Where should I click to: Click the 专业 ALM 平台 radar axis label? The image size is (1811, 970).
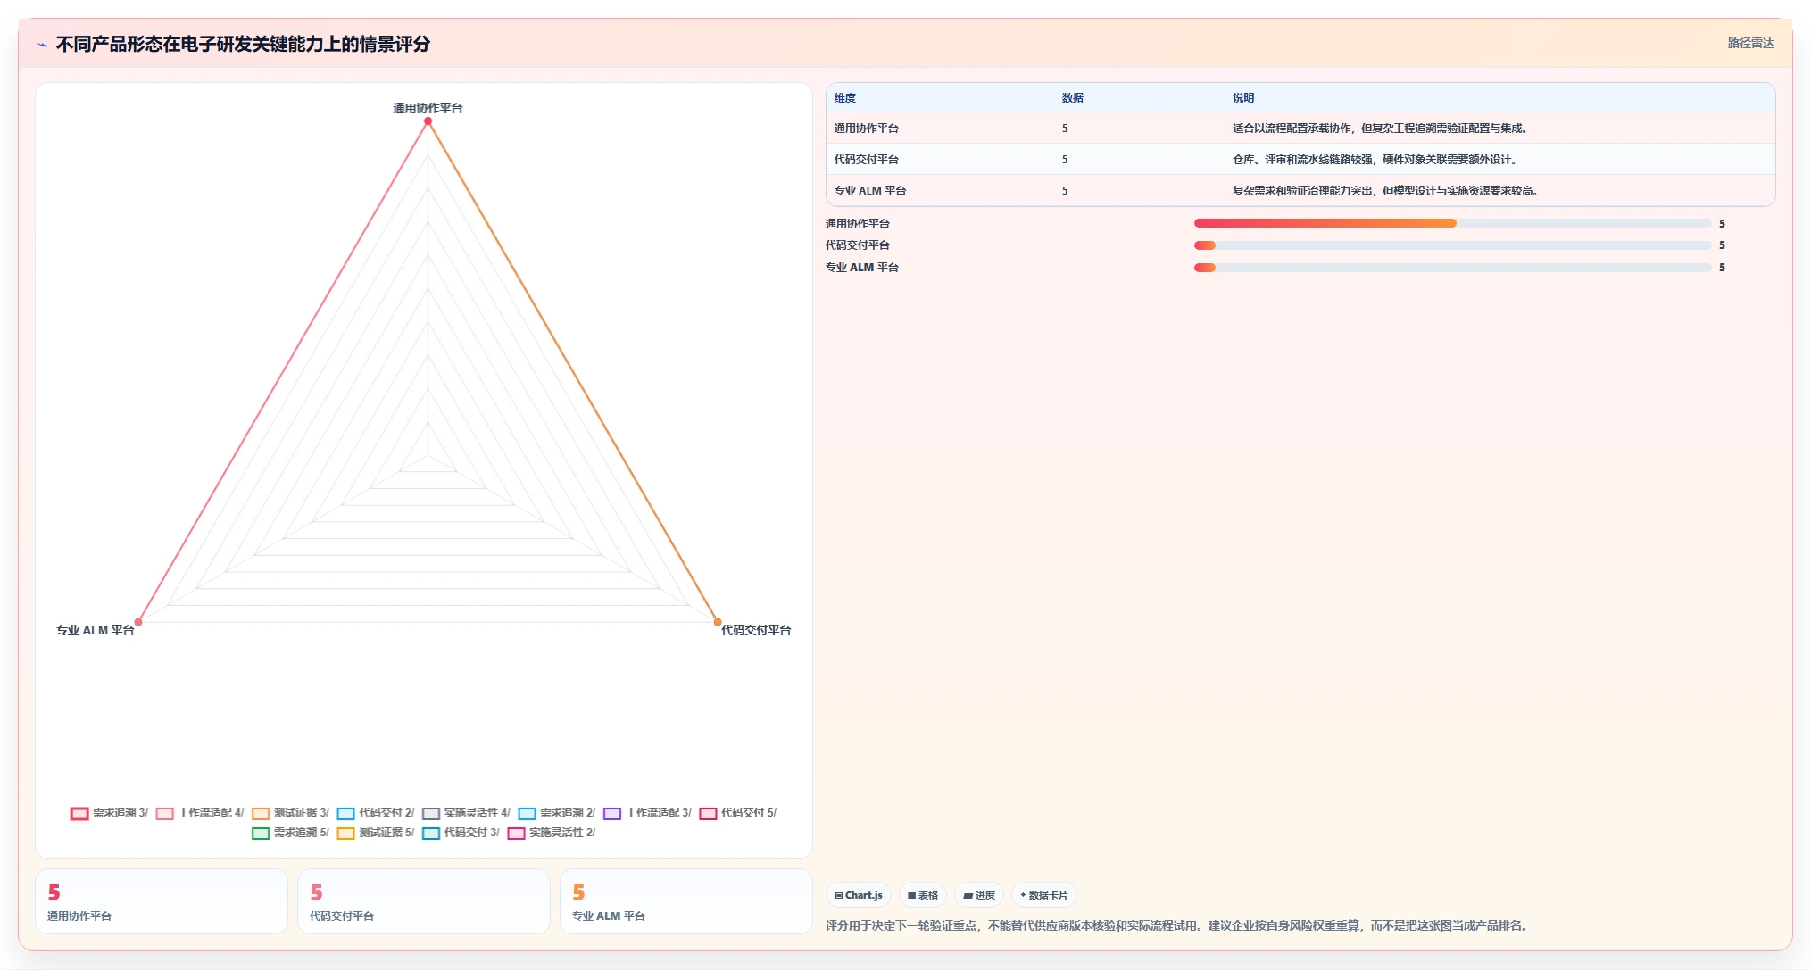click(x=95, y=630)
